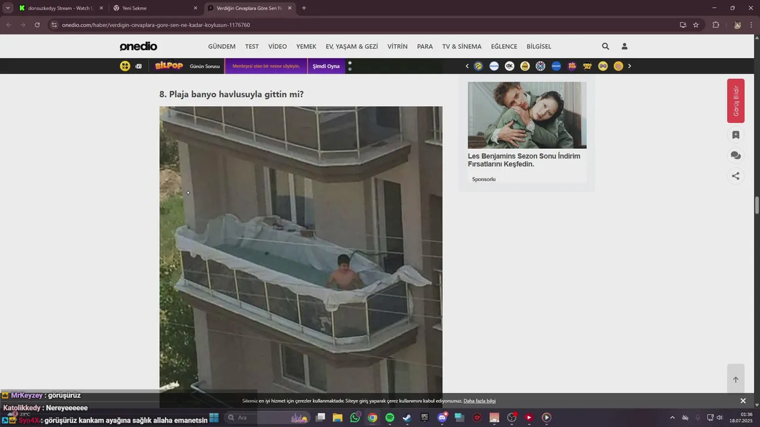Open Epic Games Launcher from the taskbar
Viewport: 760px width, 427px height.
pyautogui.click(x=425, y=418)
